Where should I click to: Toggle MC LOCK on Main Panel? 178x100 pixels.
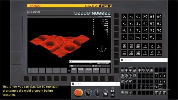[x=127, y=81]
